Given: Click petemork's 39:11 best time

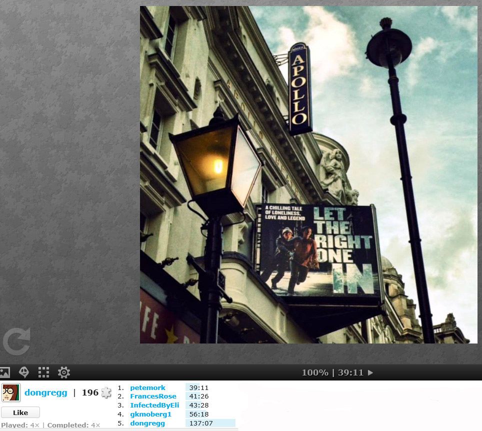Looking at the screenshot, I should [199, 387].
